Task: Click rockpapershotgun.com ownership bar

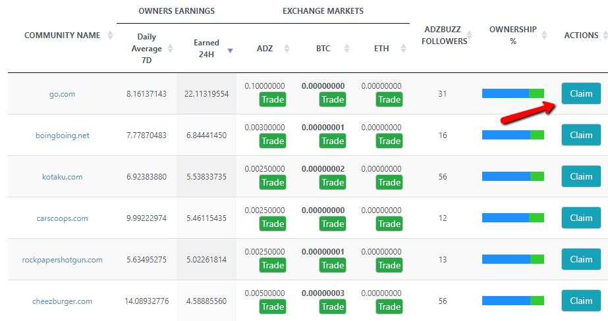Action: (513, 259)
